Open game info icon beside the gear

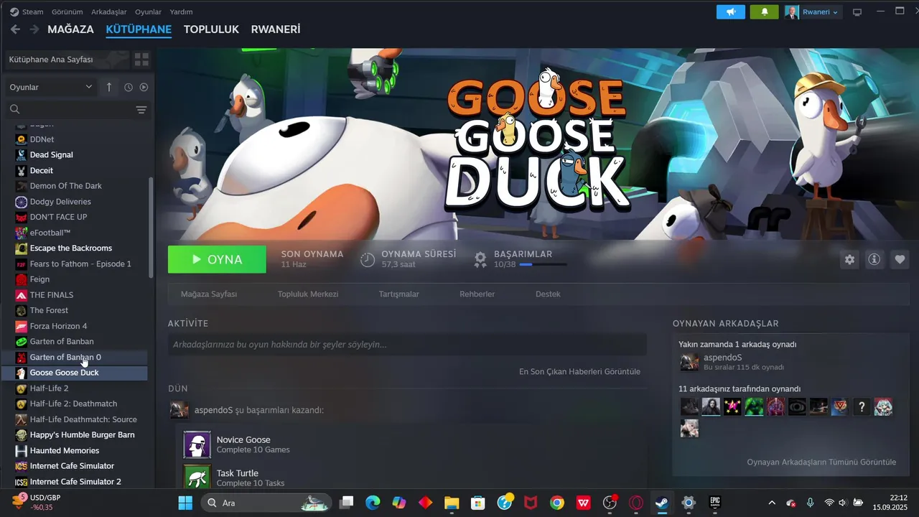pos(874,260)
